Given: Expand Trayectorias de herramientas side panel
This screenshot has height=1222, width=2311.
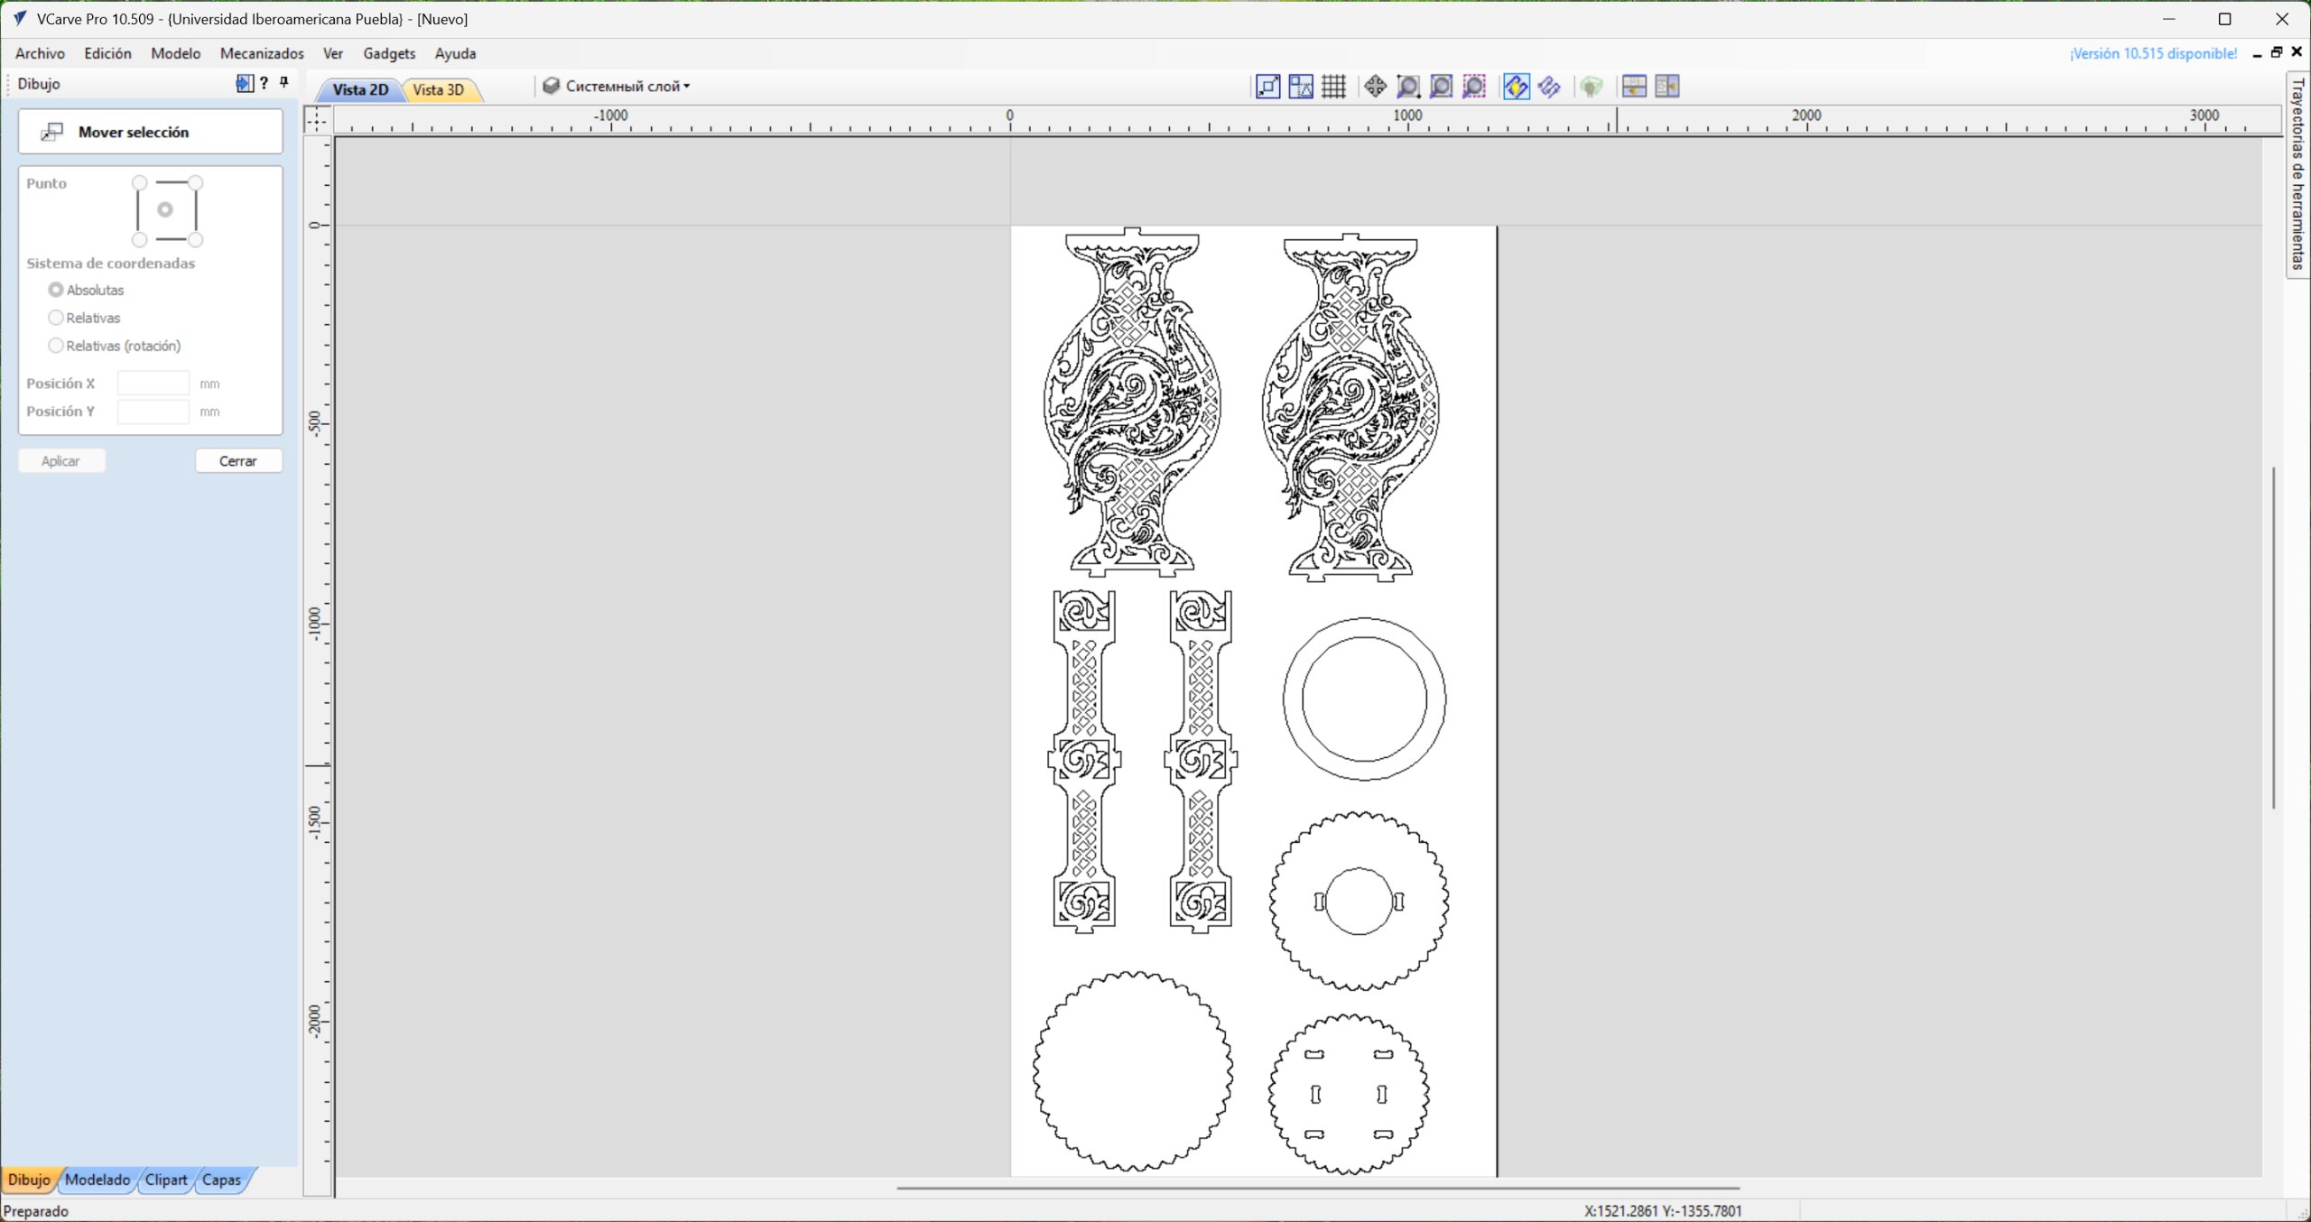Looking at the screenshot, I should 2297,173.
